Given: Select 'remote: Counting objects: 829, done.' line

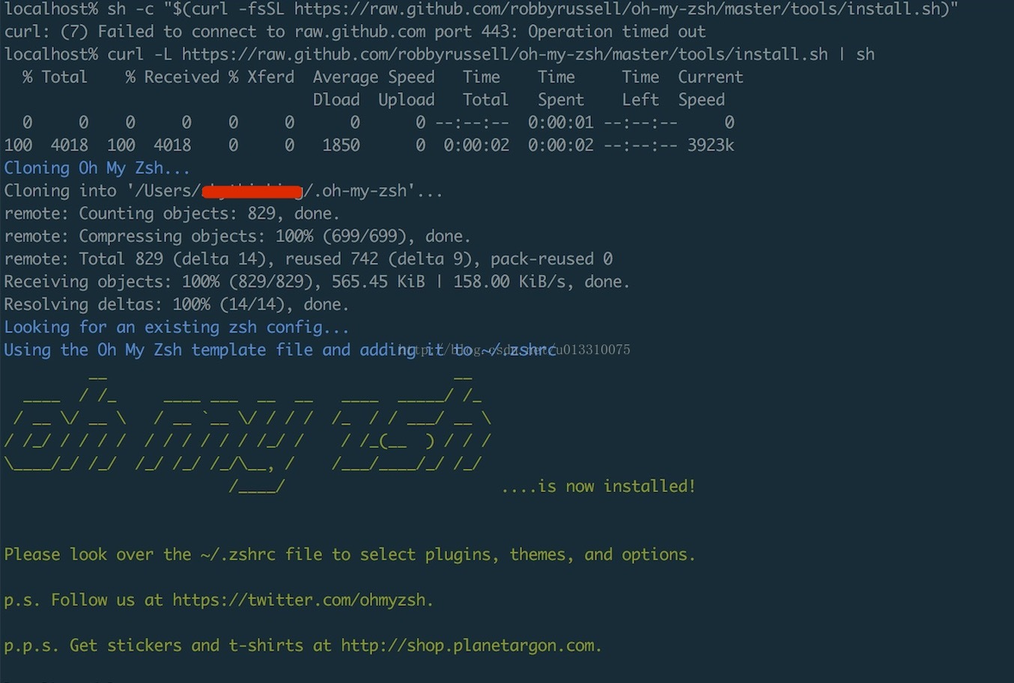Looking at the screenshot, I should (x=172, y=214).
